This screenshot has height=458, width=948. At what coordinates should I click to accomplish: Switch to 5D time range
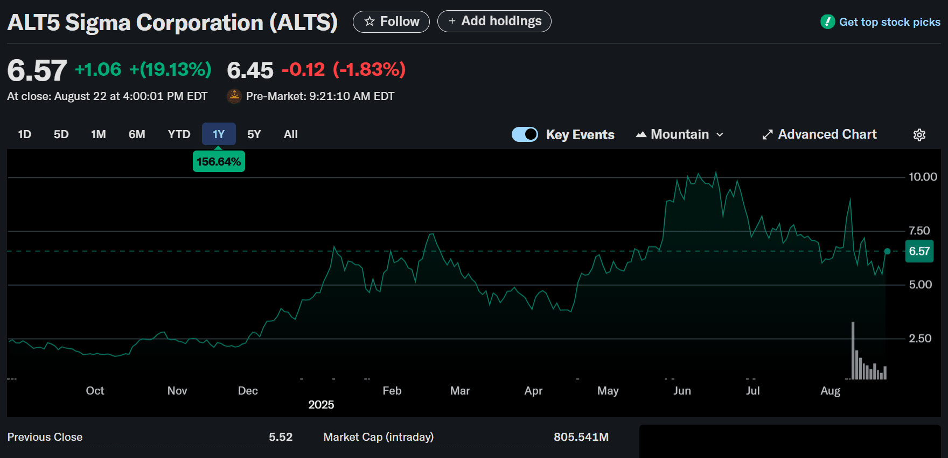61,134
